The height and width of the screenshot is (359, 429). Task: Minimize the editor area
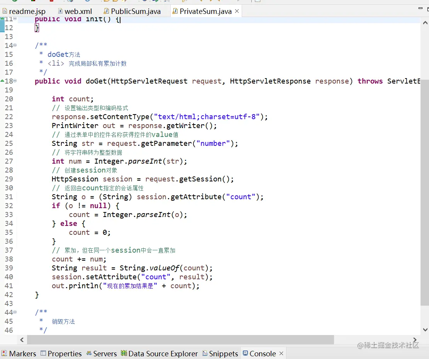(421, 9)
